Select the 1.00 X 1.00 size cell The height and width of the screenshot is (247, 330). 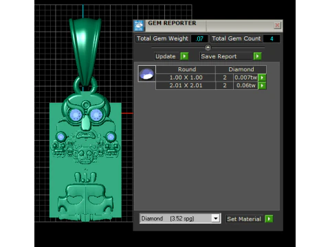[186, 78]
